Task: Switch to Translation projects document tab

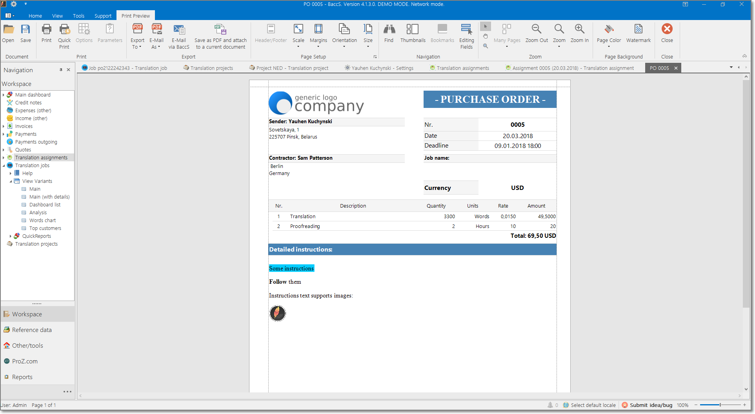Action: pos(208,68)
